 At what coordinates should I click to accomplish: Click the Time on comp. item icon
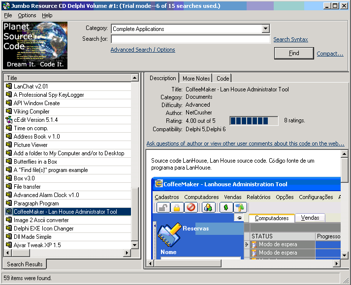(x=9, y=128)
